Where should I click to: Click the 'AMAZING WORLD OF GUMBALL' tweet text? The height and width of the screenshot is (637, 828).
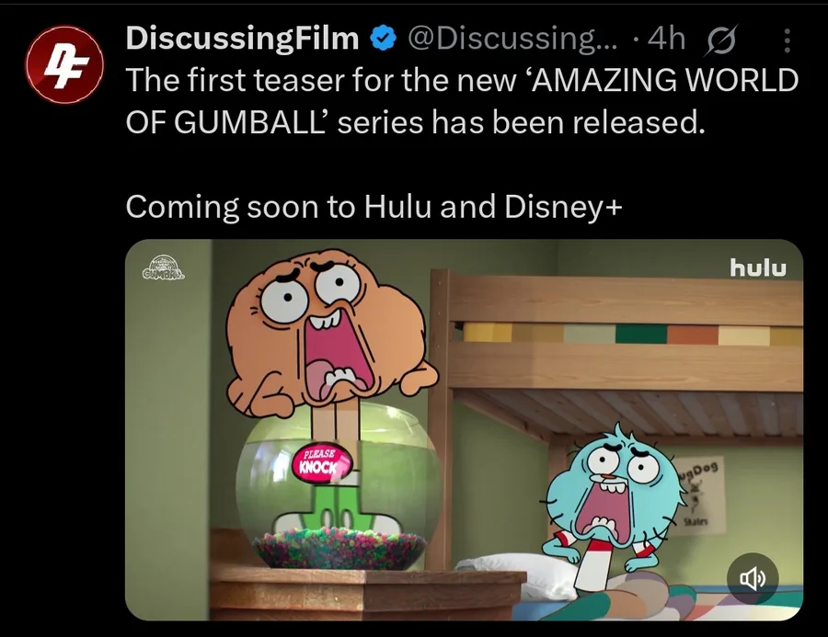tap(462, 101)
